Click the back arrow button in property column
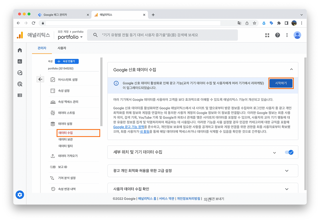This screenshot has height=222, width=320. (40, 79)
